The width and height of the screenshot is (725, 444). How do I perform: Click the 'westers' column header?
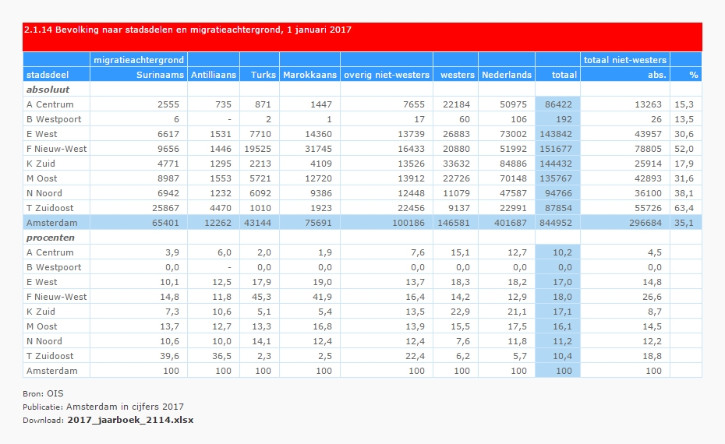coord(457,75)
